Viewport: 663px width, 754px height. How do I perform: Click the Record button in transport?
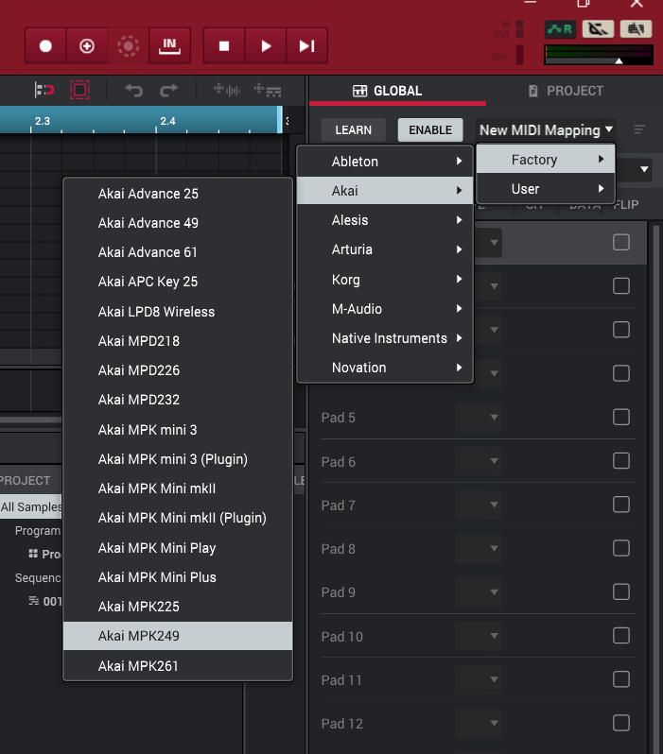(x=45, y=46)
